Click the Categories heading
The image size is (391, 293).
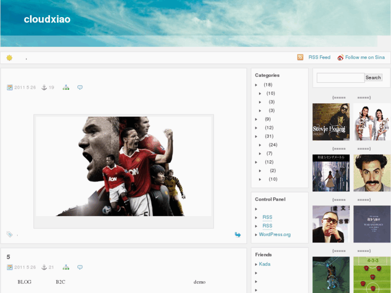pyautogui.click(x=267, y=75)
